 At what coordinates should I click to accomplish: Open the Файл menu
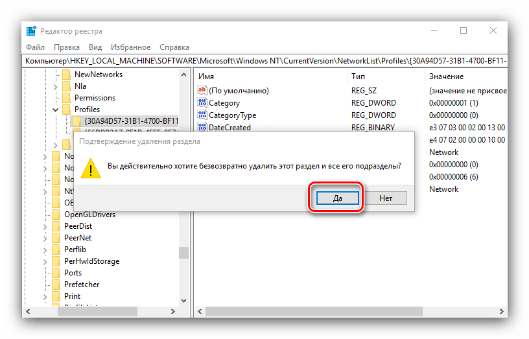[35, 47]
